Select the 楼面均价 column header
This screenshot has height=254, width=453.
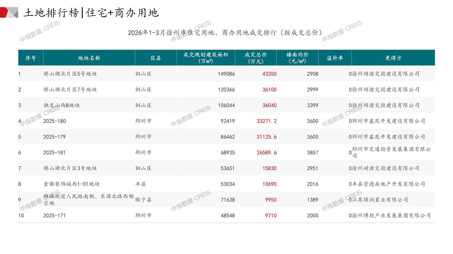pyautogui.click(x=297, y=58)
